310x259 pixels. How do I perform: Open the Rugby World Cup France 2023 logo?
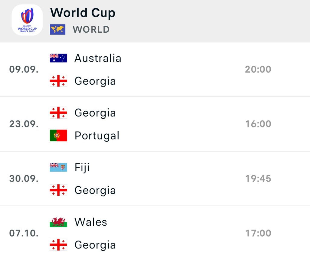[x=27, y=20]
